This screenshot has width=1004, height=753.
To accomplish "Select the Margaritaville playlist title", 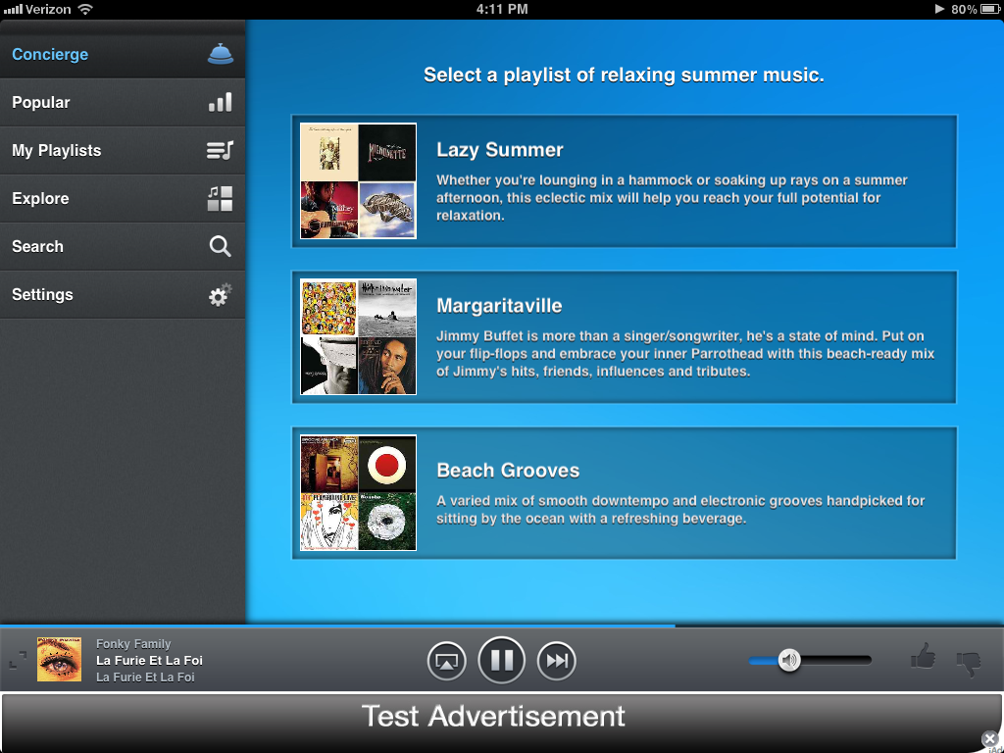I will point(499,306).
